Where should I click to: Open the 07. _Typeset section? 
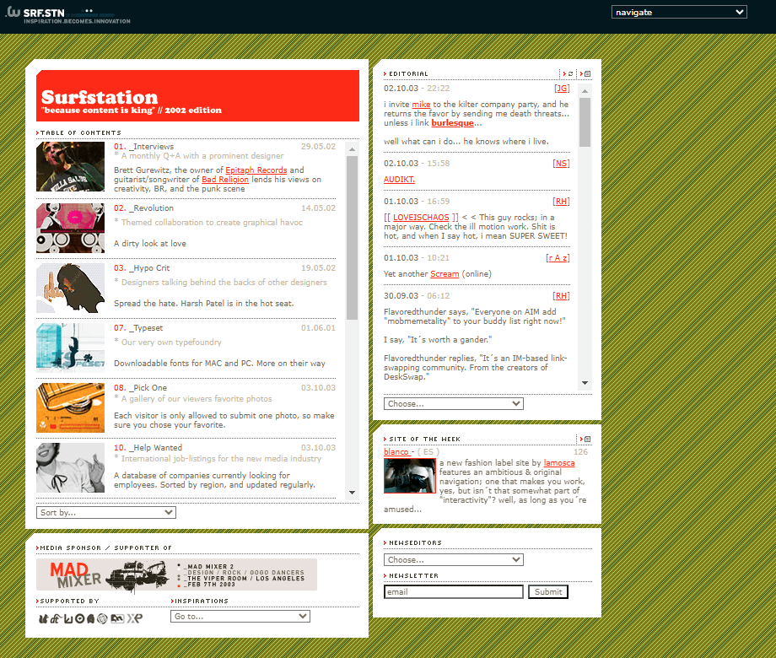(138, 328)
